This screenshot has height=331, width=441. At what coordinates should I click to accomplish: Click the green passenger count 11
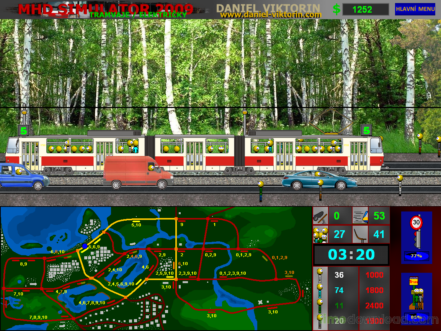[x=339, y=306]
